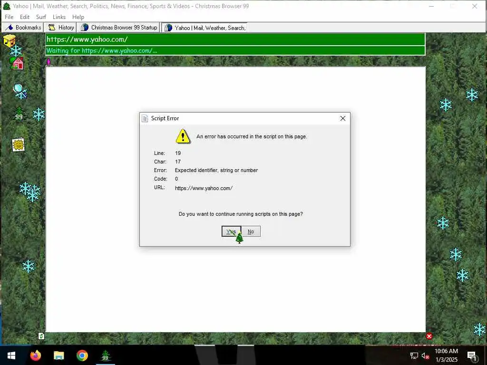Open the Windows Start menu
This screenshot has width=487, height=365.
point(11,355)
